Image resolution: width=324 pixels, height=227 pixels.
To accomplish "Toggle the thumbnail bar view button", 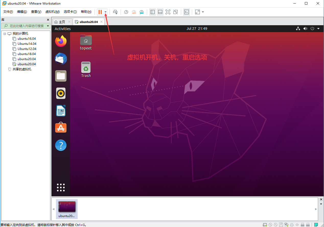I will pos(160,12).
